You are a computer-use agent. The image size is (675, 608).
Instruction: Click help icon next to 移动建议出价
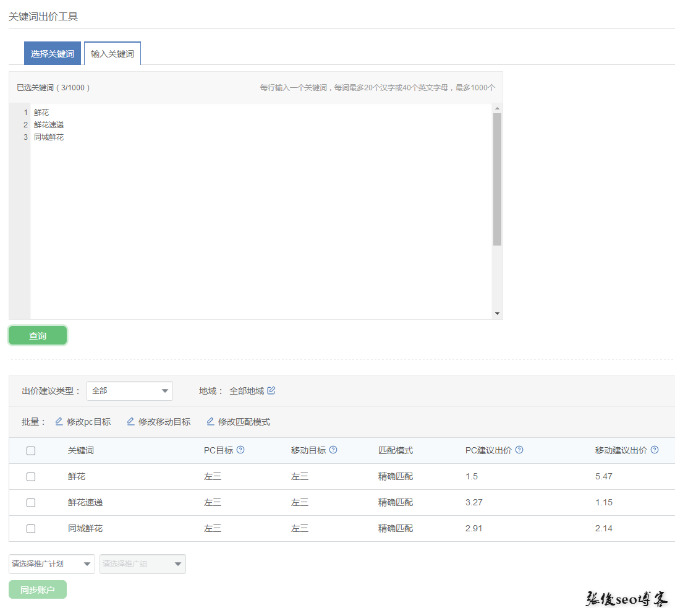coord(655,450)
